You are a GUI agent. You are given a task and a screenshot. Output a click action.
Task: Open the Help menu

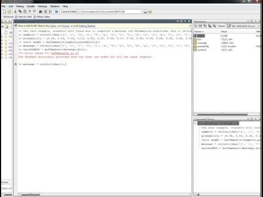pos(65,7)
